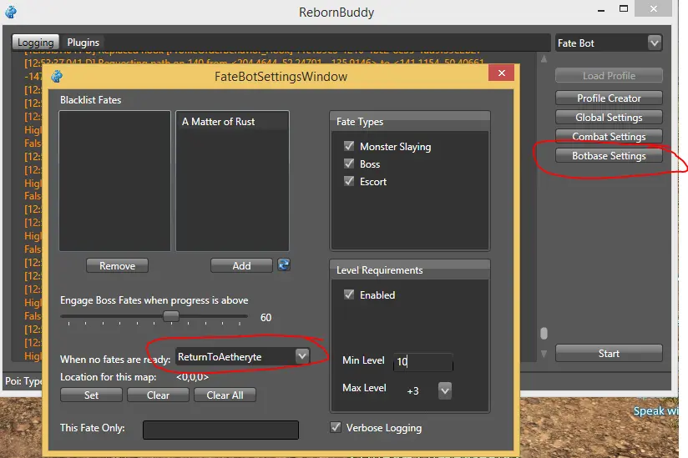Click the This Fate Only input field
Image resolution: width=688 pixels, height=458 pixels.
coord(220,430)
